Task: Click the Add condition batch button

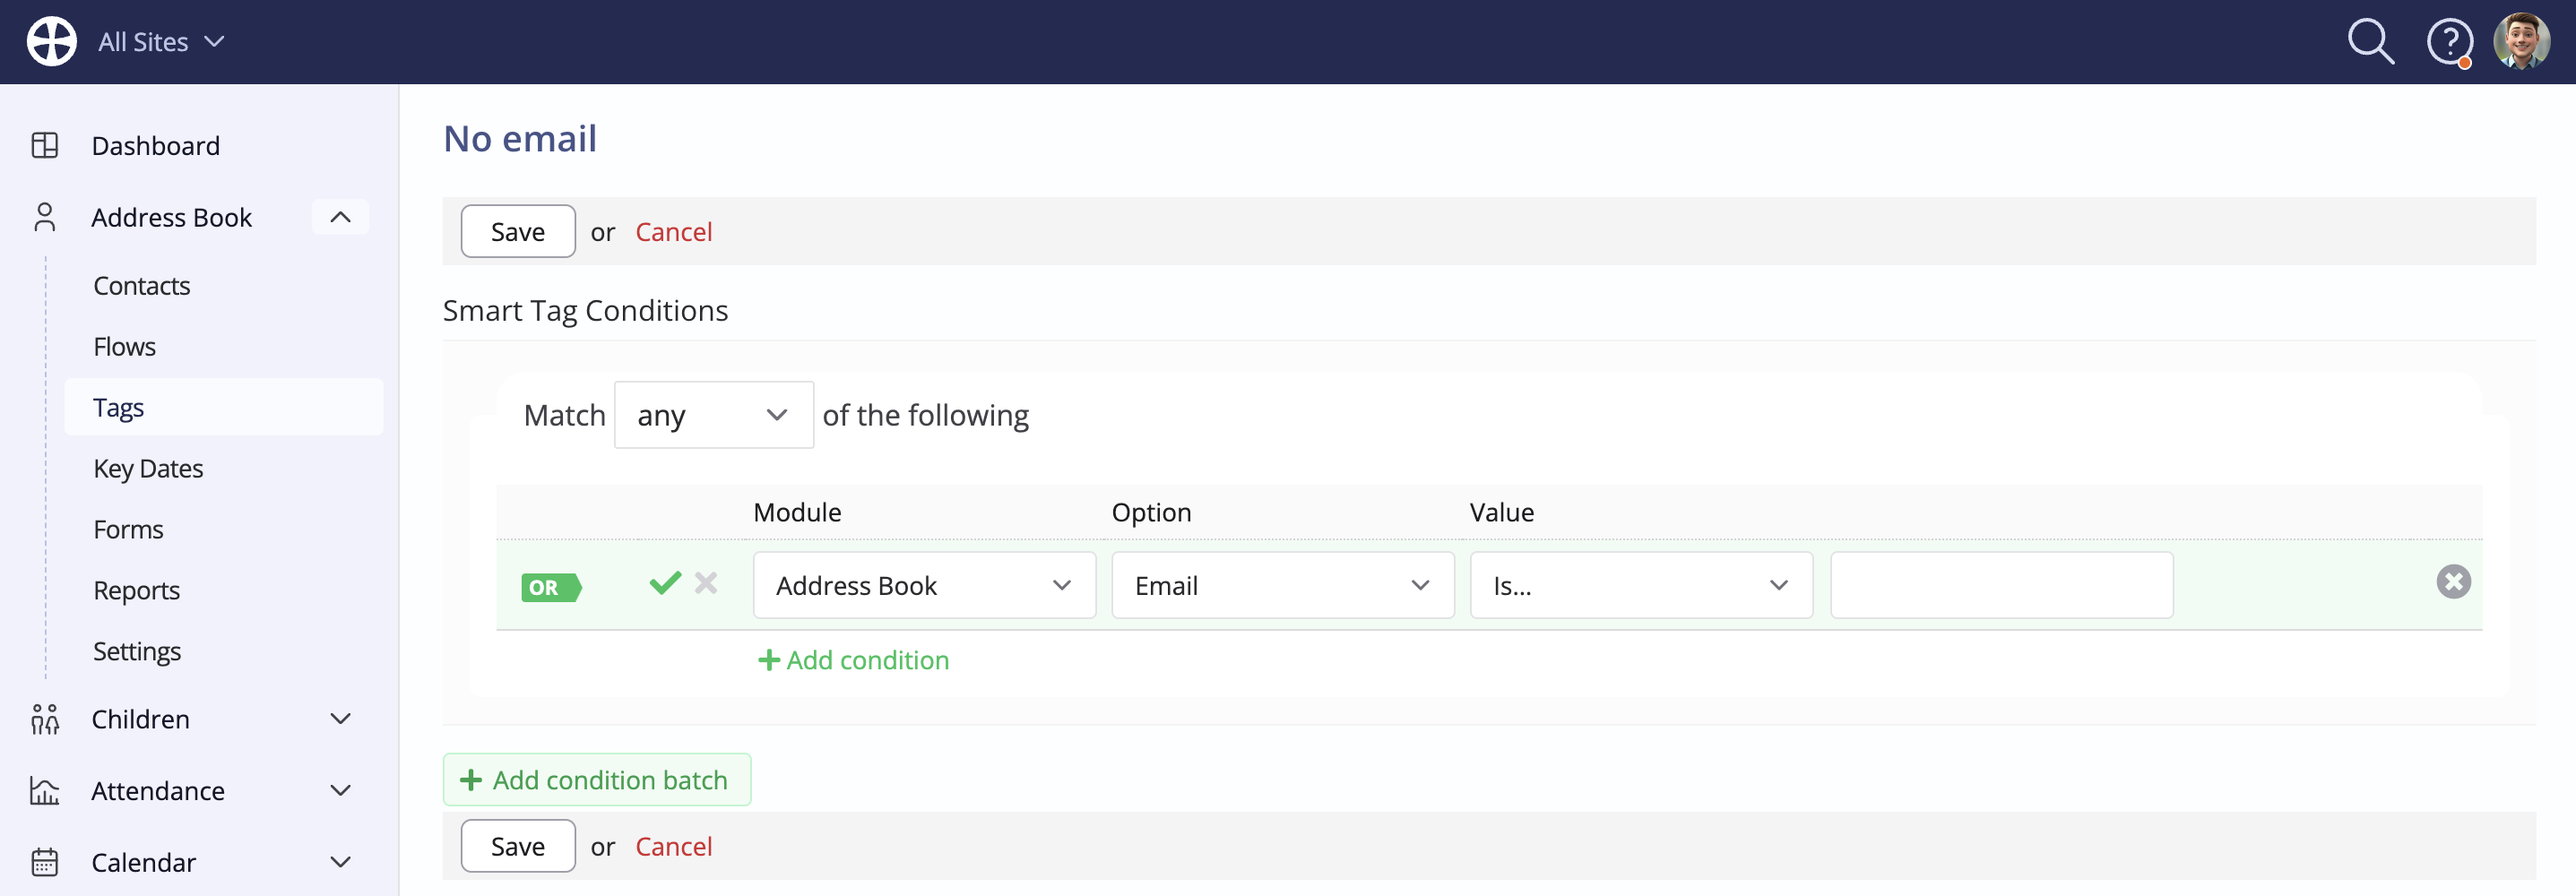Action: (597, 779)
